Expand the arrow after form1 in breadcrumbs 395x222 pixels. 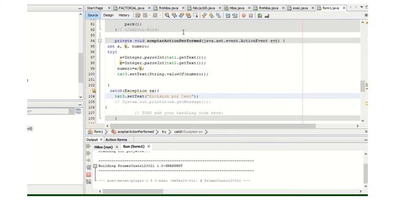tap(106, 131)
